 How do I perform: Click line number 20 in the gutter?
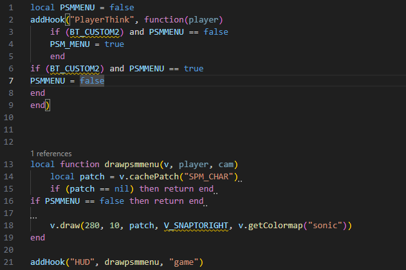click(8, 250)
